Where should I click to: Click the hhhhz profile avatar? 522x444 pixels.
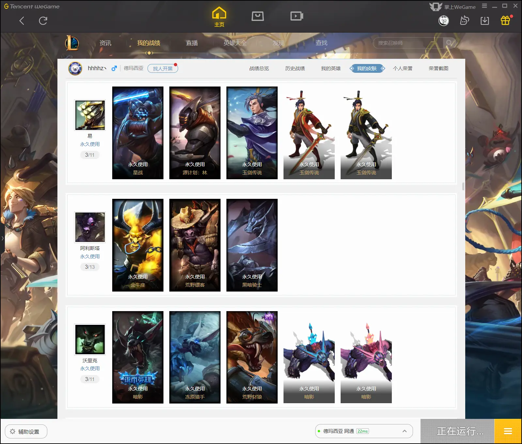75,69
